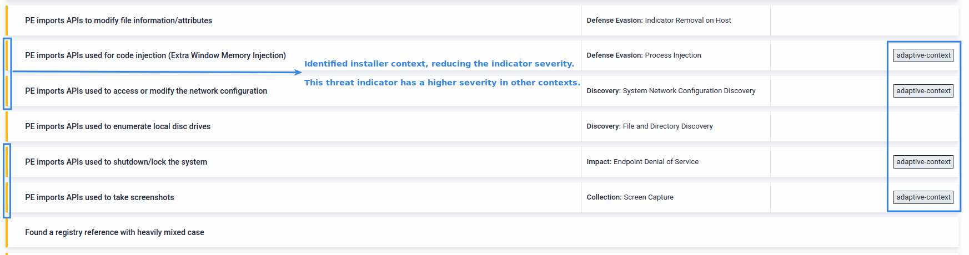The width and height of the screenshot is (969, 255).
Task: Click the 'Identified installer context' annotation text
Action: (x=439, y=64)
